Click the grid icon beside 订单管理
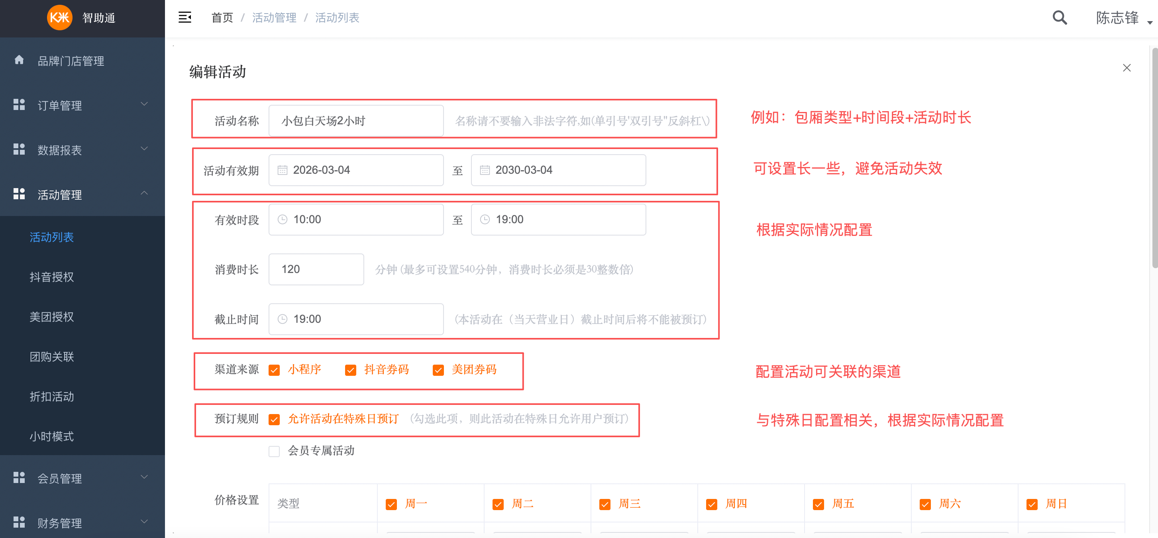 pos(19,104)
